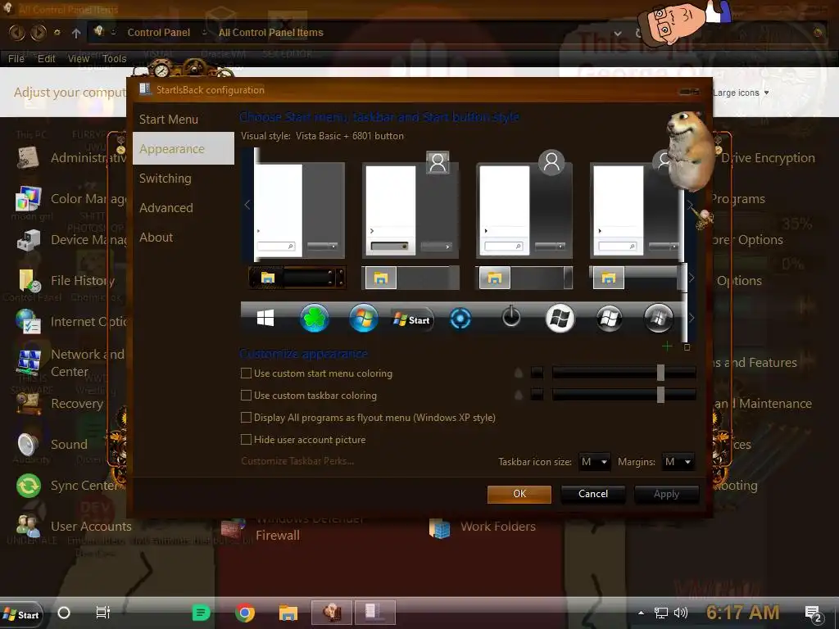839x629 pixels.
Task: Click the start menu coloring color swatch
Action: tap(537, 373)
